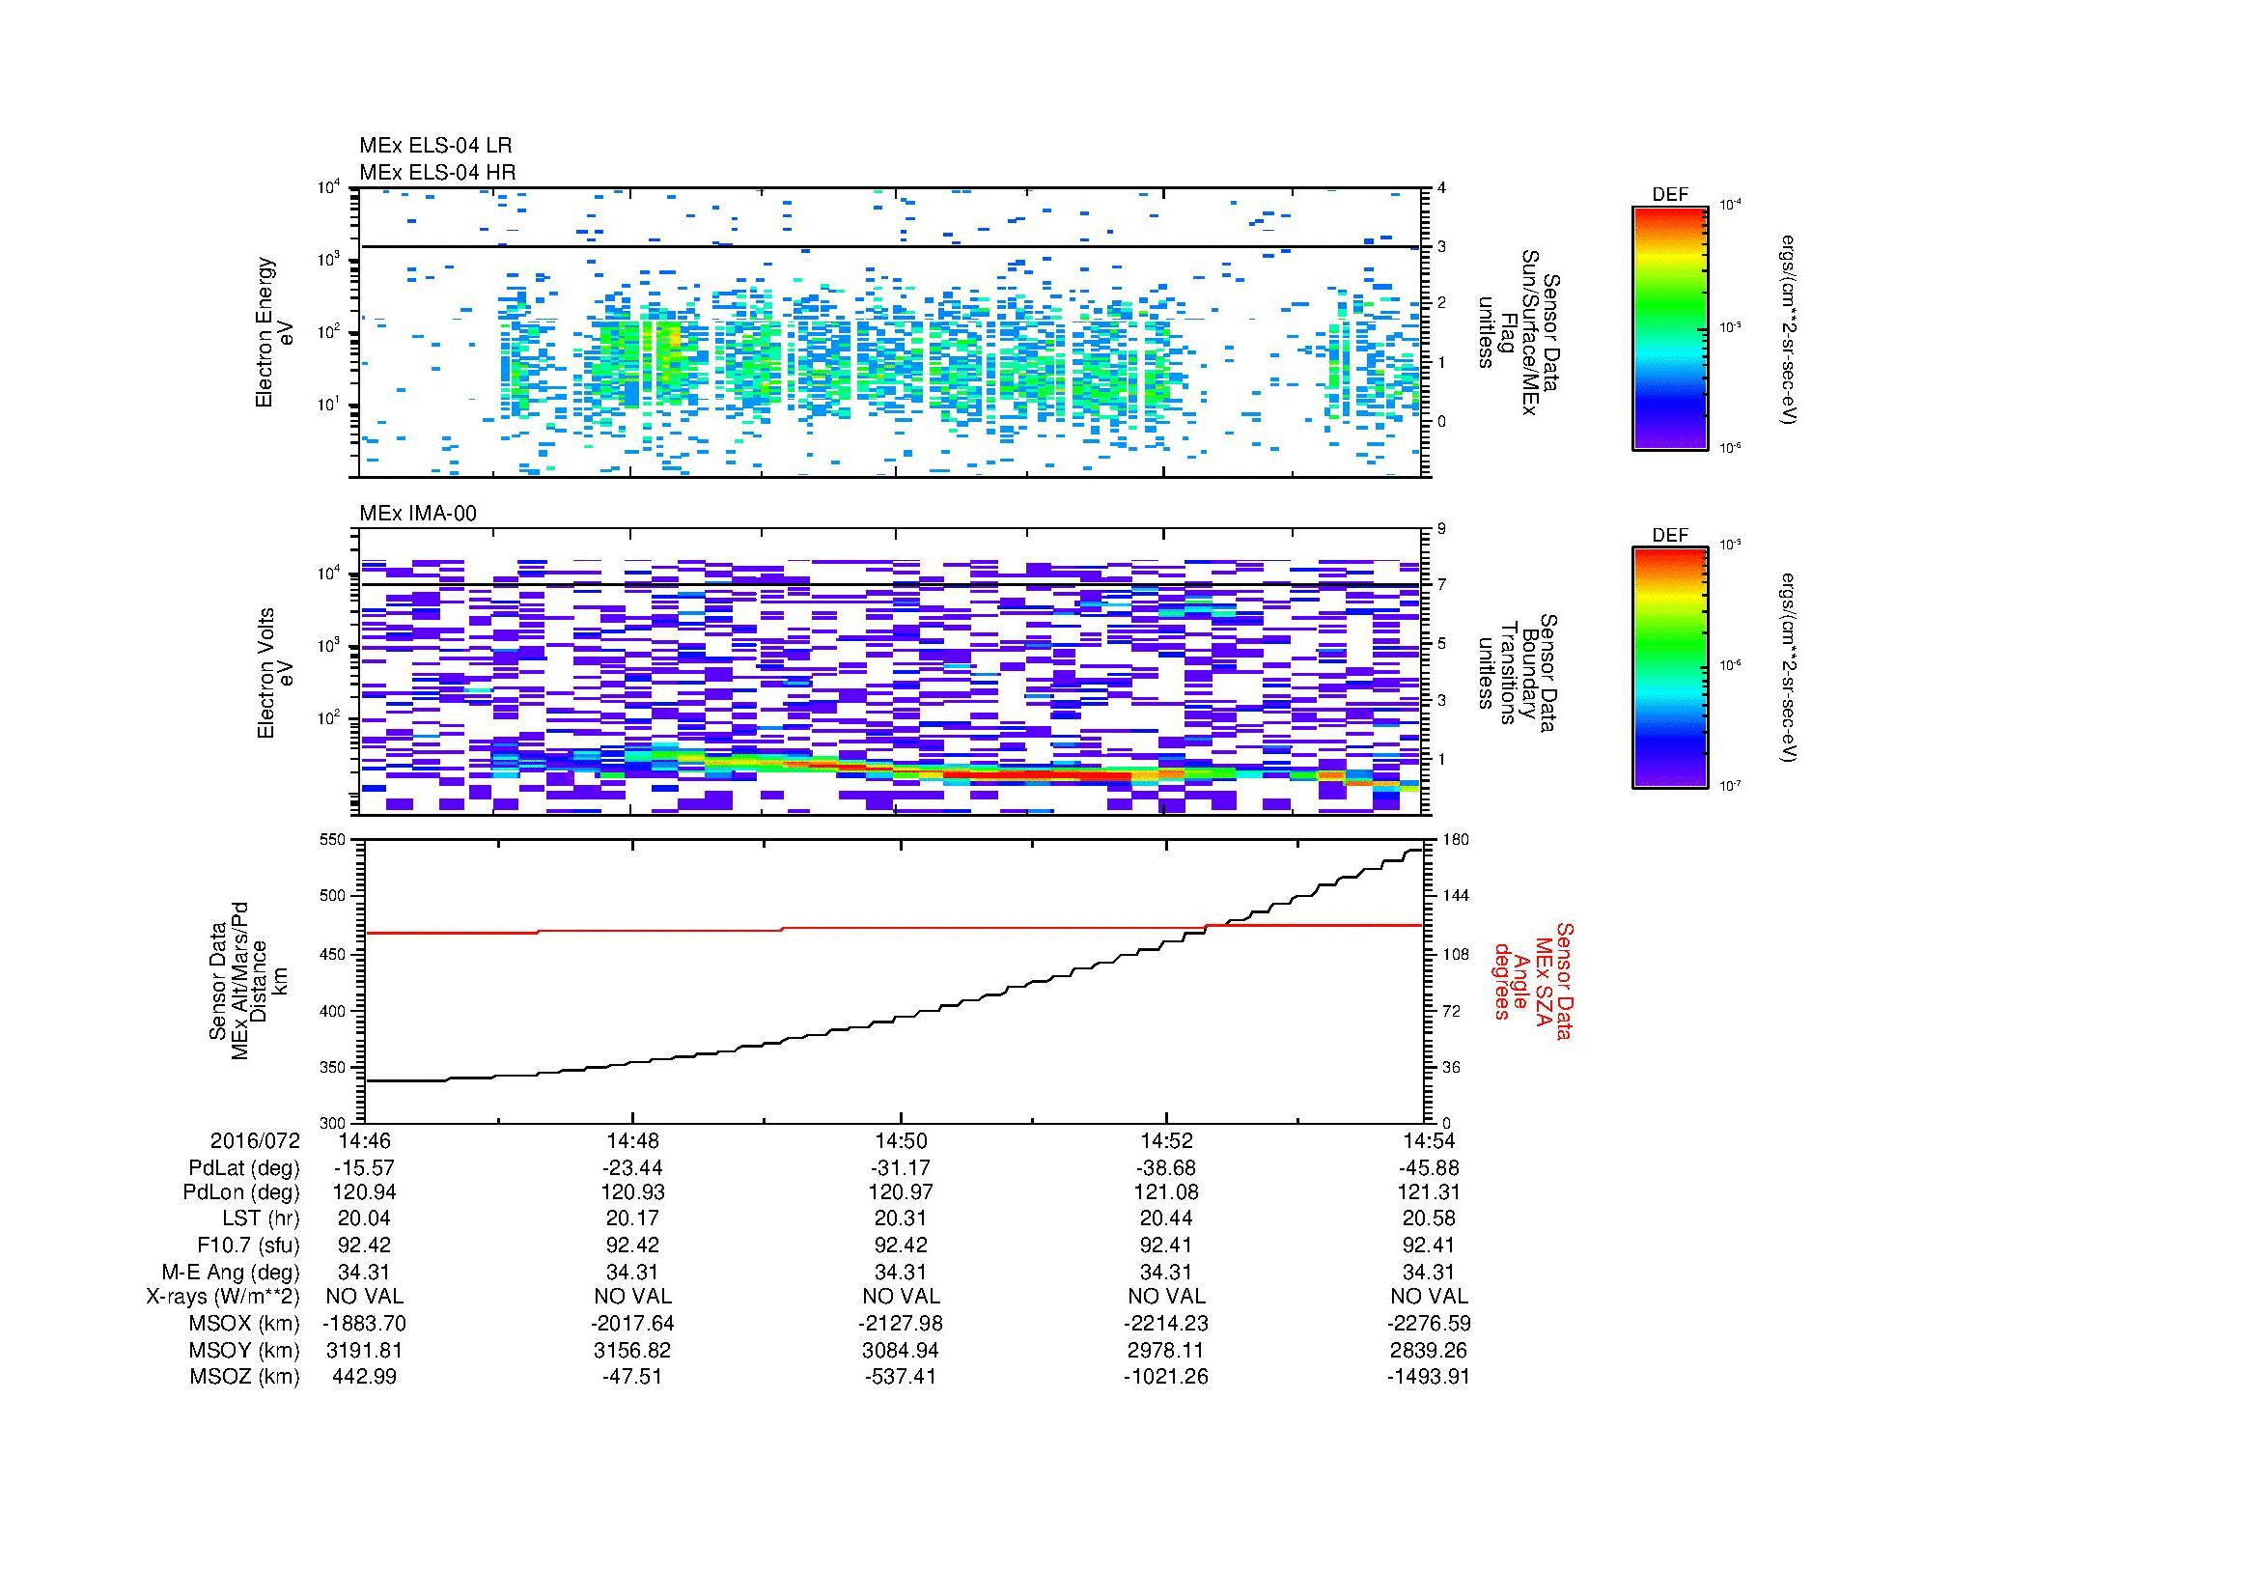Viewport: 2258px width, 1596px height.
Task: Click MSOY value '2978.11'
Action: (1166, 1350)
